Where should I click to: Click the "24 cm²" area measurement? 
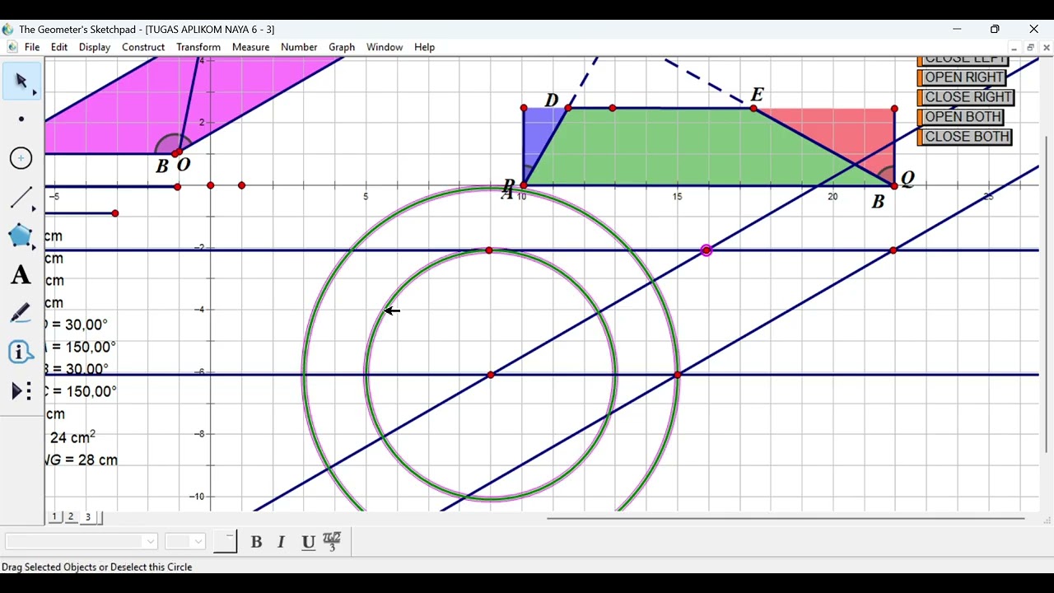click(x=72, y=437)
